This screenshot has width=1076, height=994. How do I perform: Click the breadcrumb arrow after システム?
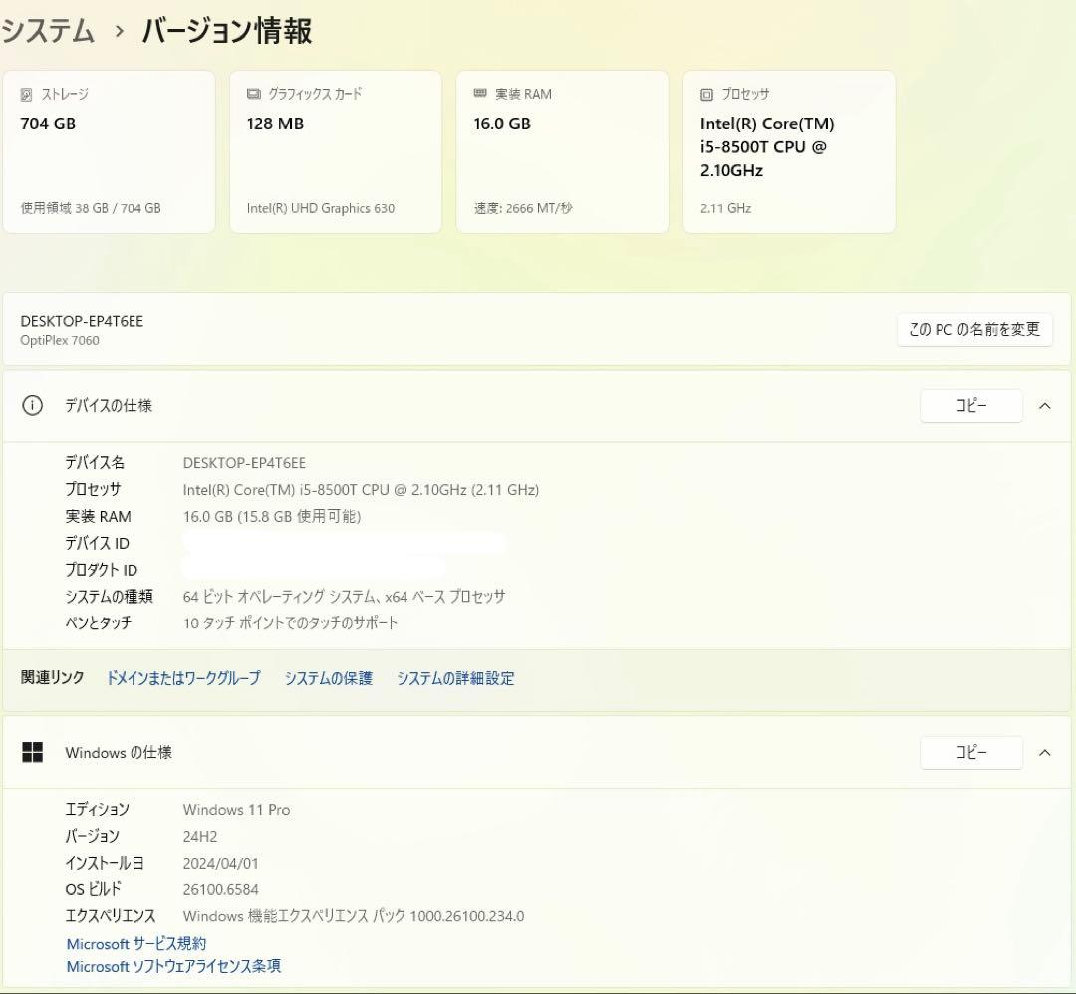click(x=117, y=31)
